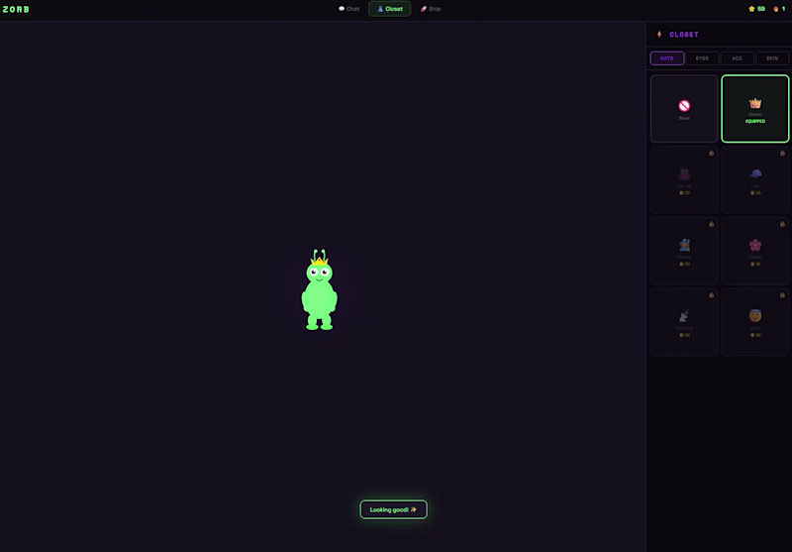Click the lock icon on Antenna card
This screenshot has height=552, width=792.
(x=711, y=295)
